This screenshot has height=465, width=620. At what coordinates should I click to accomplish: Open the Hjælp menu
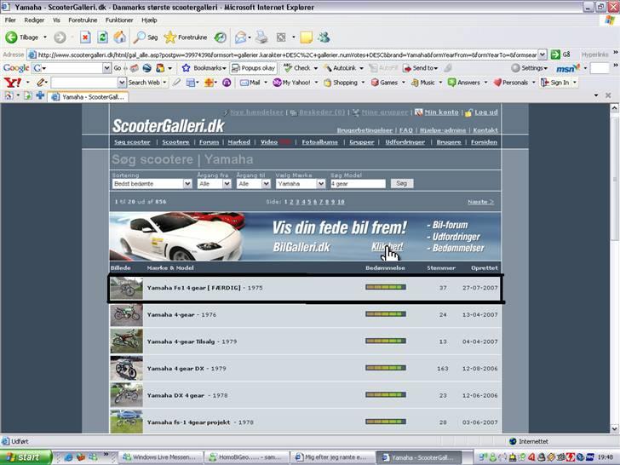tap(149, 20)
